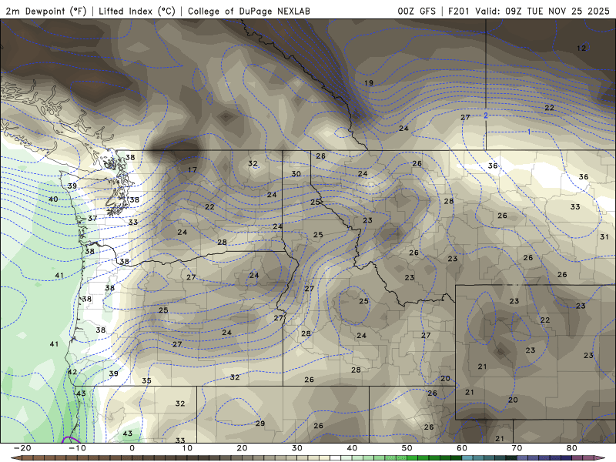Image resolution: width=616 pixels, height=462 pixels.
Task: Click the blue lifted index contour label 2
Action: coord(486,115)
